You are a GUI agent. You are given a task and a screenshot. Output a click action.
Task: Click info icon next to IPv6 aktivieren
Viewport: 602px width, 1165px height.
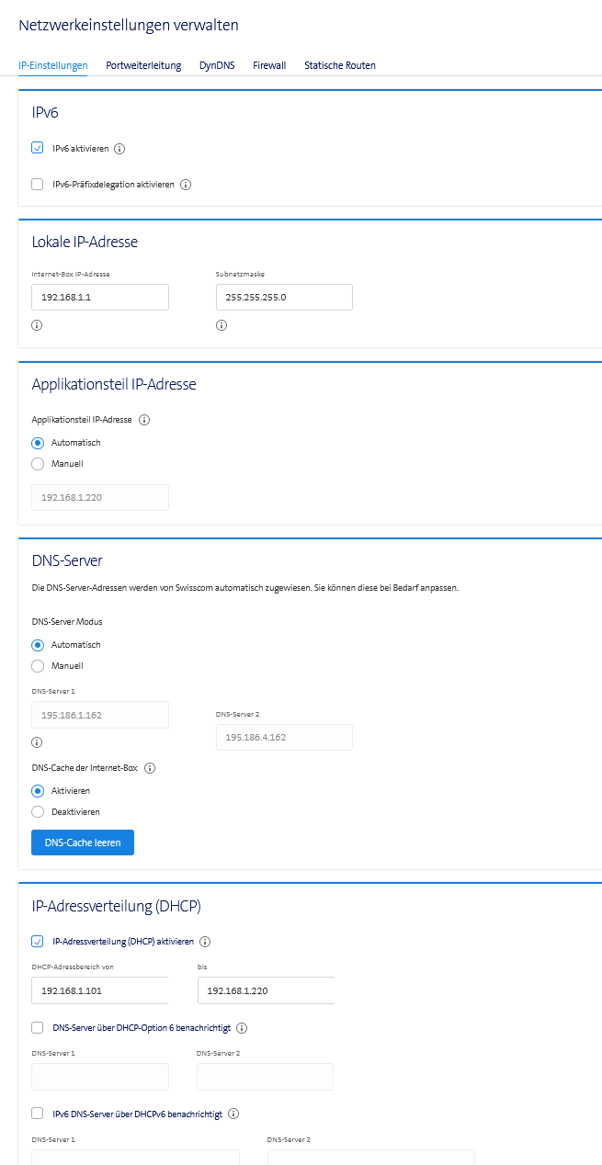tap(119, 148)
